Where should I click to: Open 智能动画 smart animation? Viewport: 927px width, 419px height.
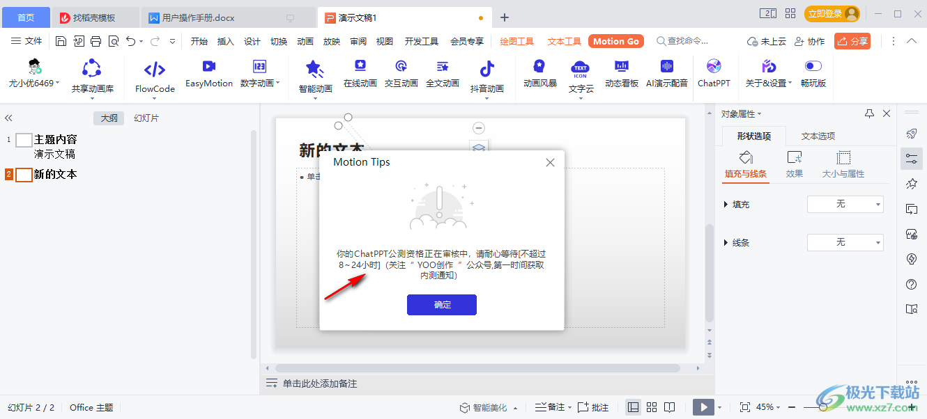[x=315, y=77]
